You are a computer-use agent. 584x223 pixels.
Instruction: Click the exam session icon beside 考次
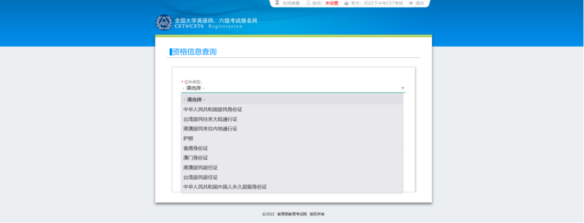click(346, 3)
